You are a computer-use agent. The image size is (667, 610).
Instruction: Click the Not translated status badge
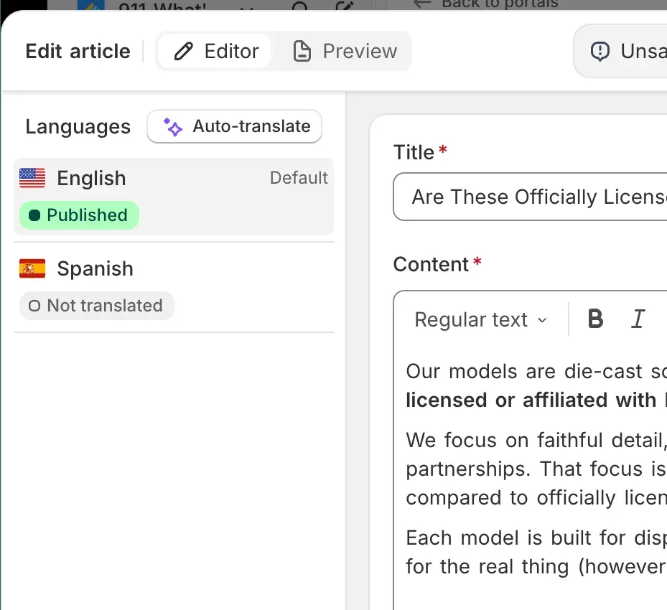point(96,306)
